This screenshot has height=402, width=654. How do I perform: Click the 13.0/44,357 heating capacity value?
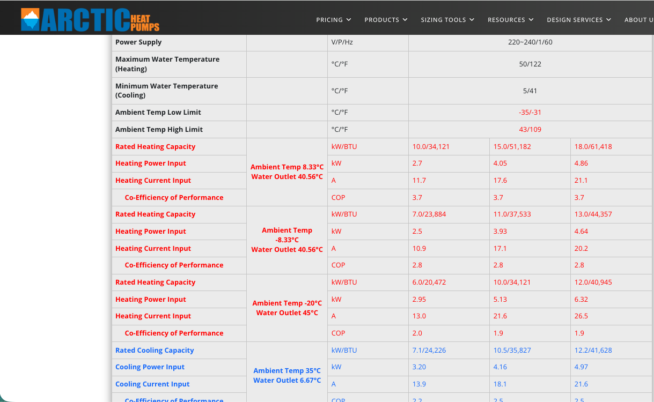pos(593,214)
